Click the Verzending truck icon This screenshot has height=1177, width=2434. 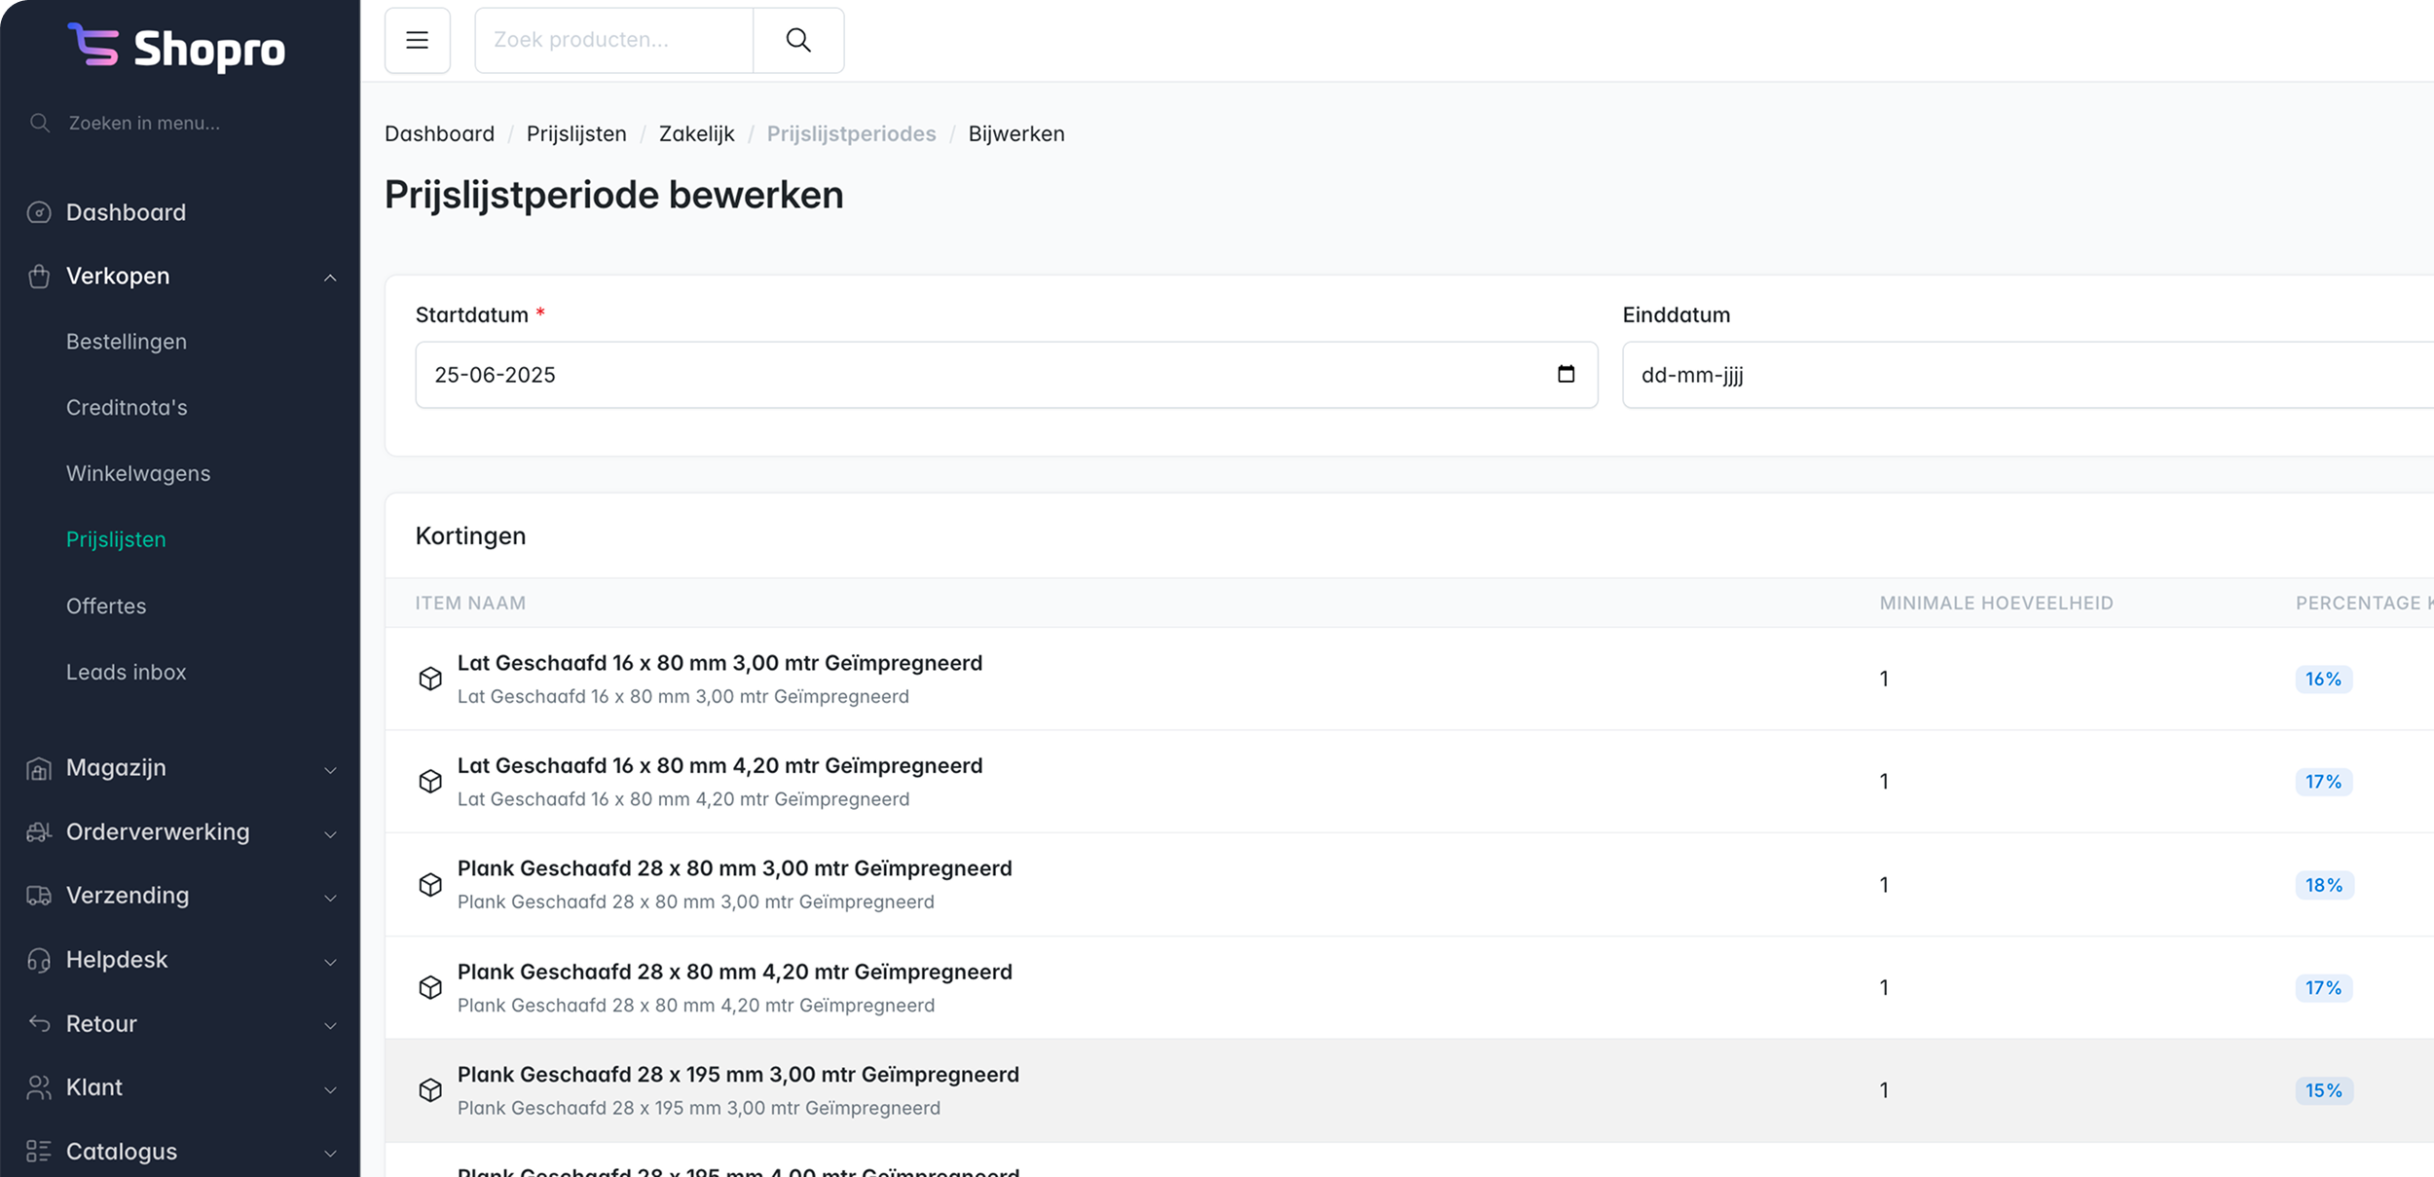tap(39, 896)
